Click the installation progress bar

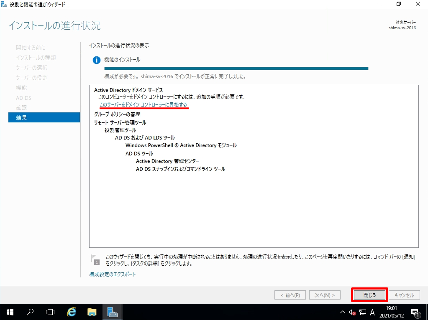pyautogui.click(x=236, y=69)
